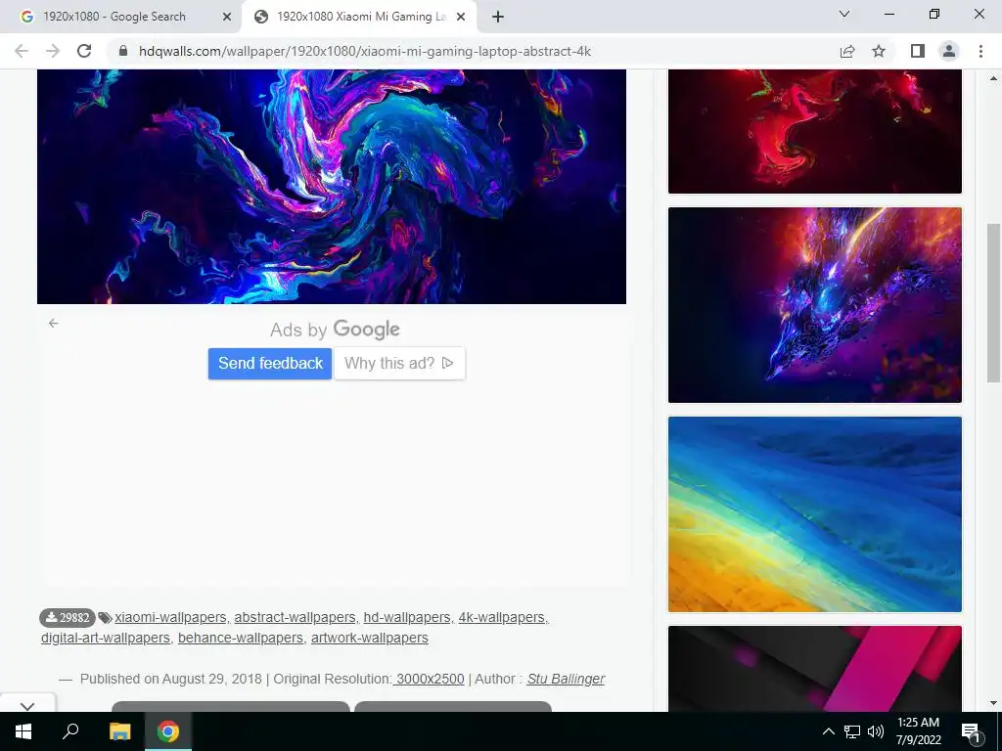Open the red abstract wallpaper thumbnail
Image resolution: width=1002 pixels, height=751 pixels.
pos(815,132)
